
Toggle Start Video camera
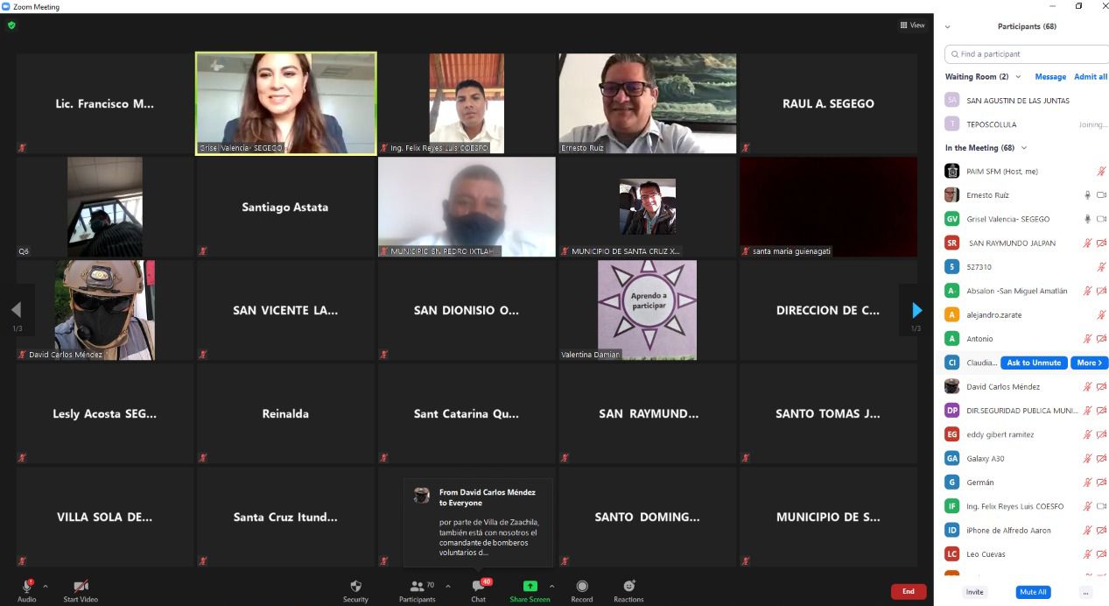click(x=81, y=587)
